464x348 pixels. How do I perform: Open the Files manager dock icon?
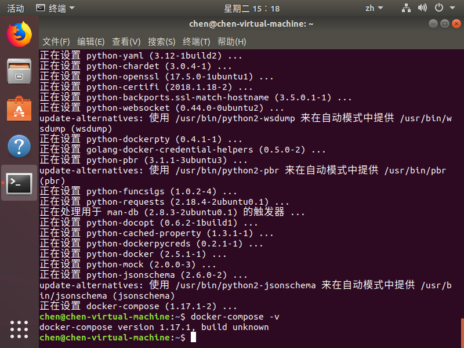pyautogui.click(x=19, y=71)
